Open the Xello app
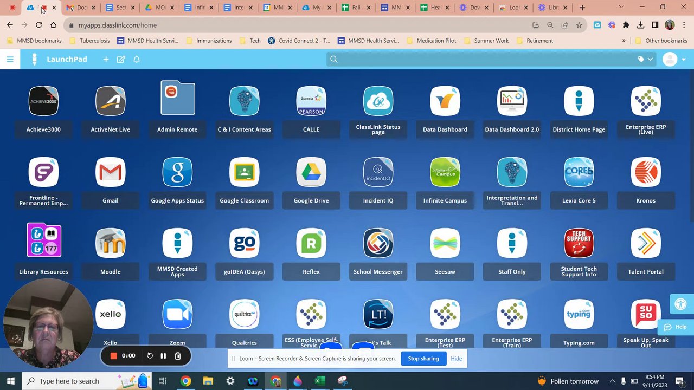 (x=111, y=314)
